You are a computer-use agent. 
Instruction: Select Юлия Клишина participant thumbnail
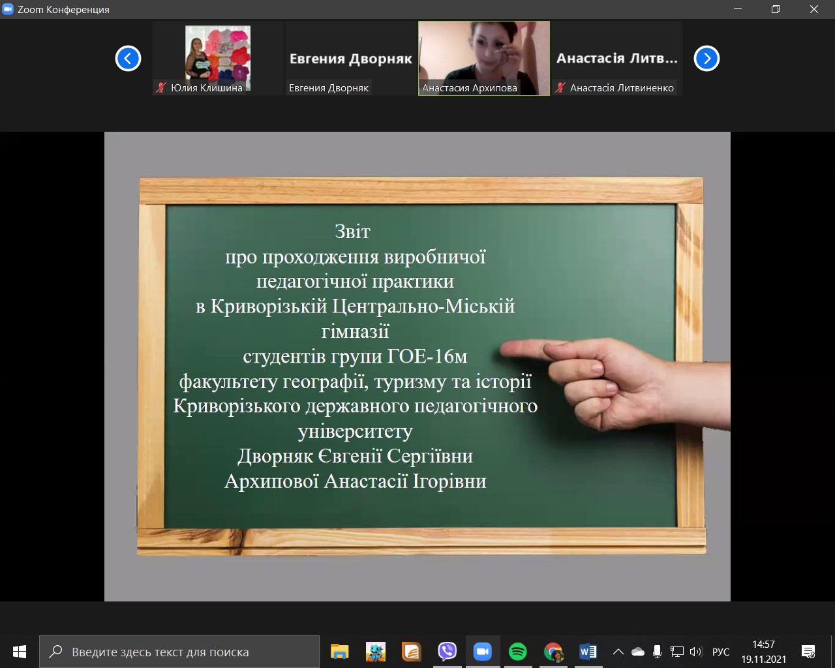pos(218,59)
